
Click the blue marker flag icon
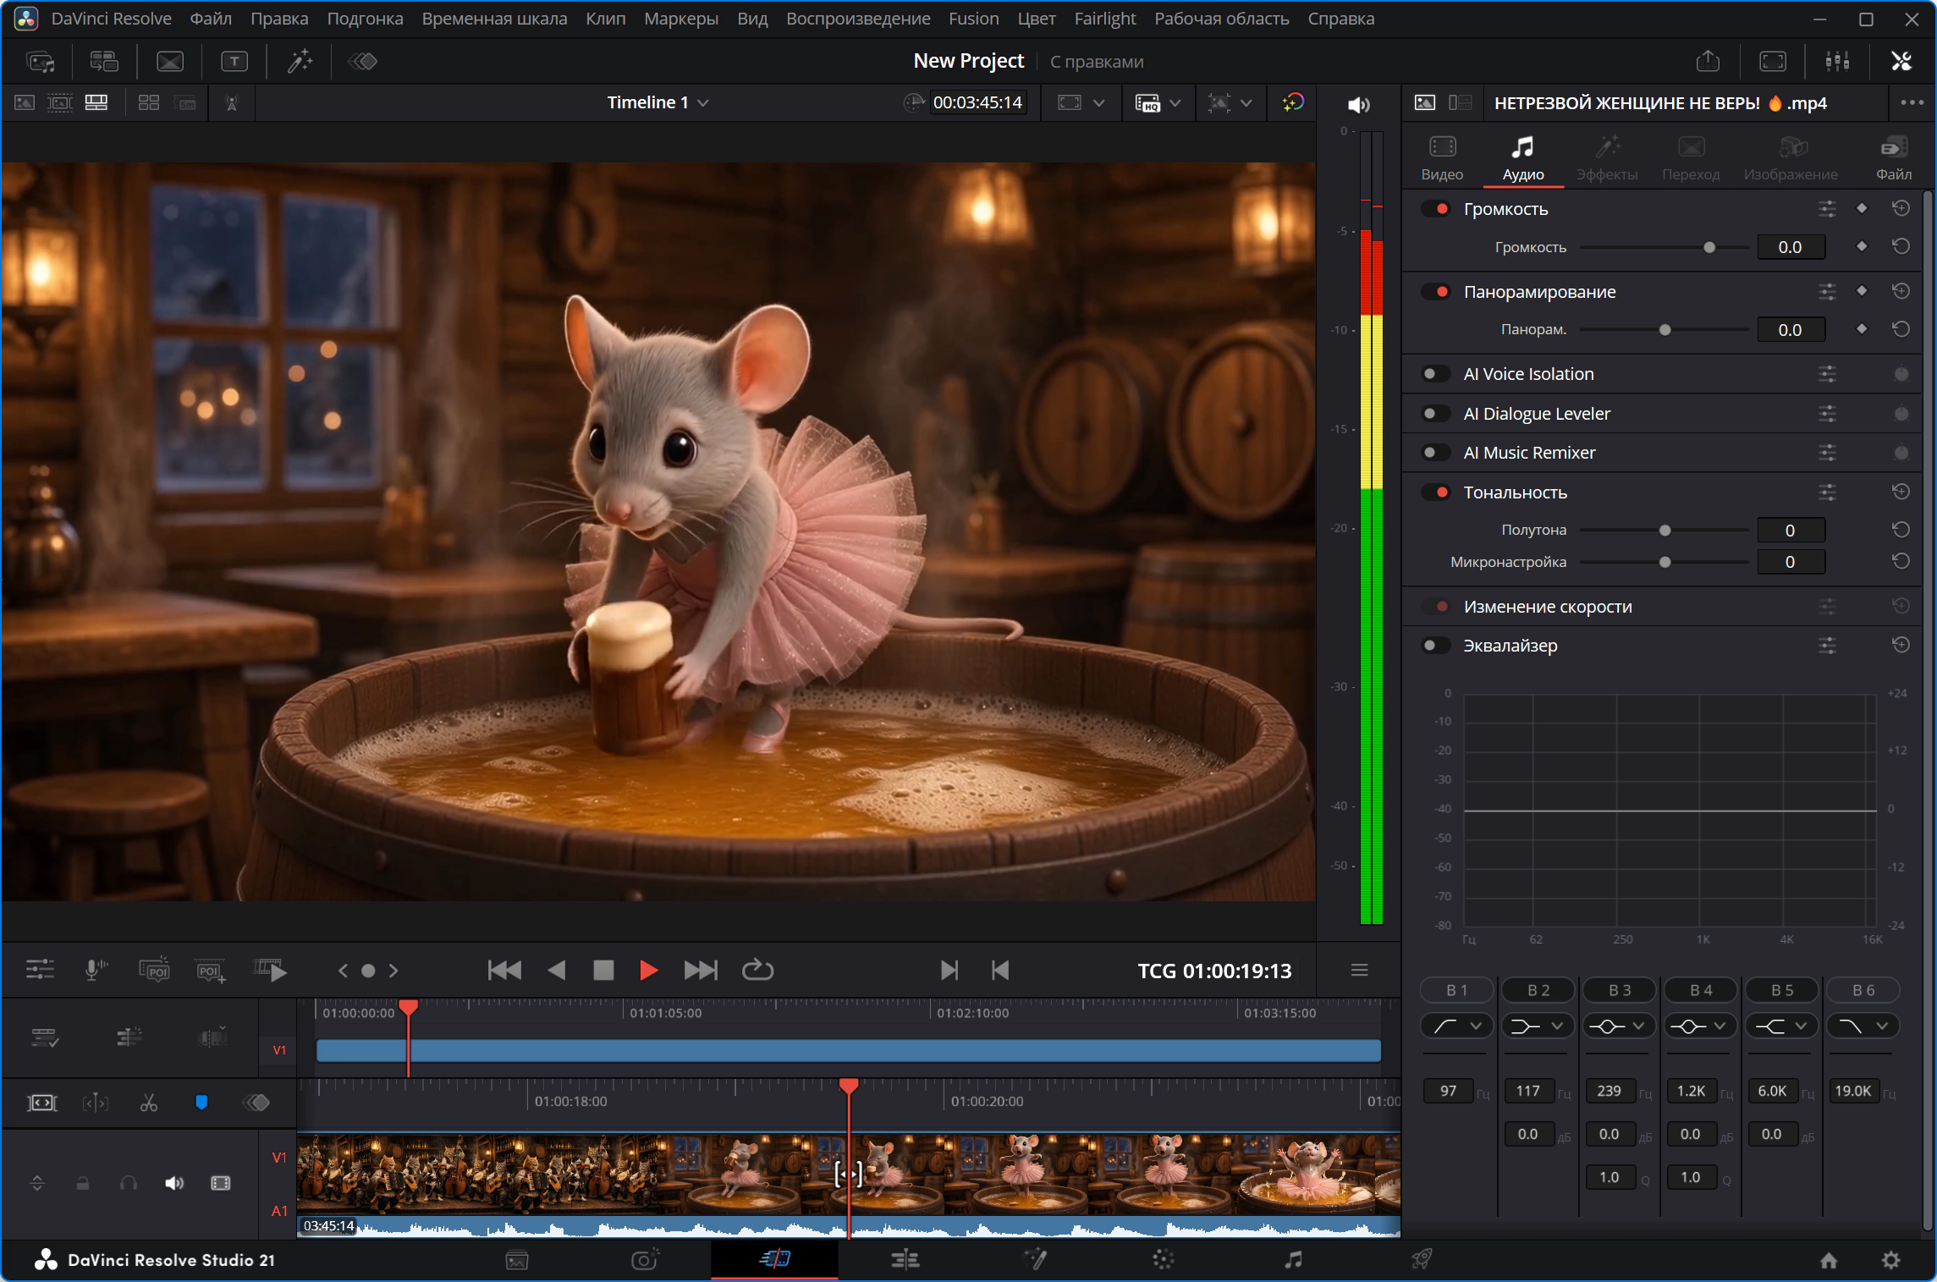click(201, 1103)
